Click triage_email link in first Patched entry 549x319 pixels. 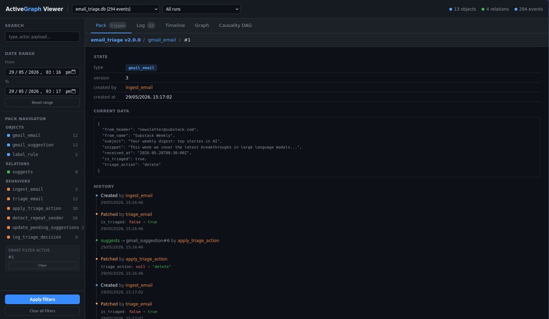pos(139,214)
